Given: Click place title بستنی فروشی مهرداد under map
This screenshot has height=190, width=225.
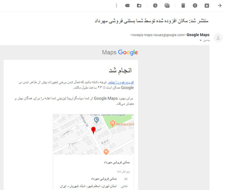Looking at the screenshot, I should click(x=117, y=162).
